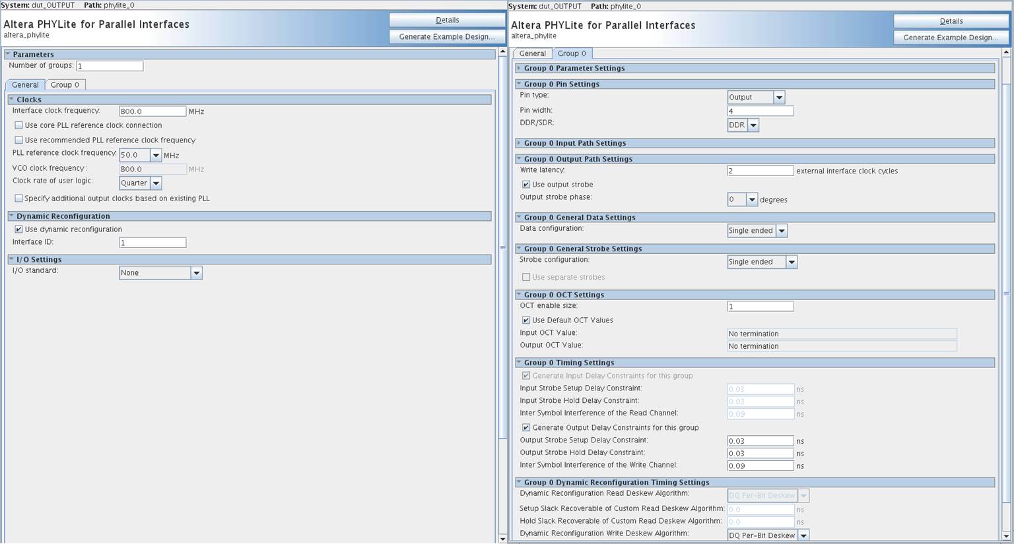Click the Number of groups field
Image resolution: width=1014 pixels, height=544 pixels.
click(x=110, y=66)
